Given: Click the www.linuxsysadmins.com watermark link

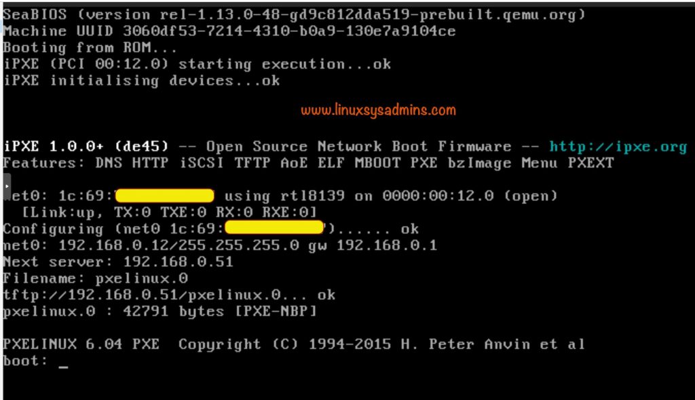Looking at the screenshot, I should [x=378, y=110].
